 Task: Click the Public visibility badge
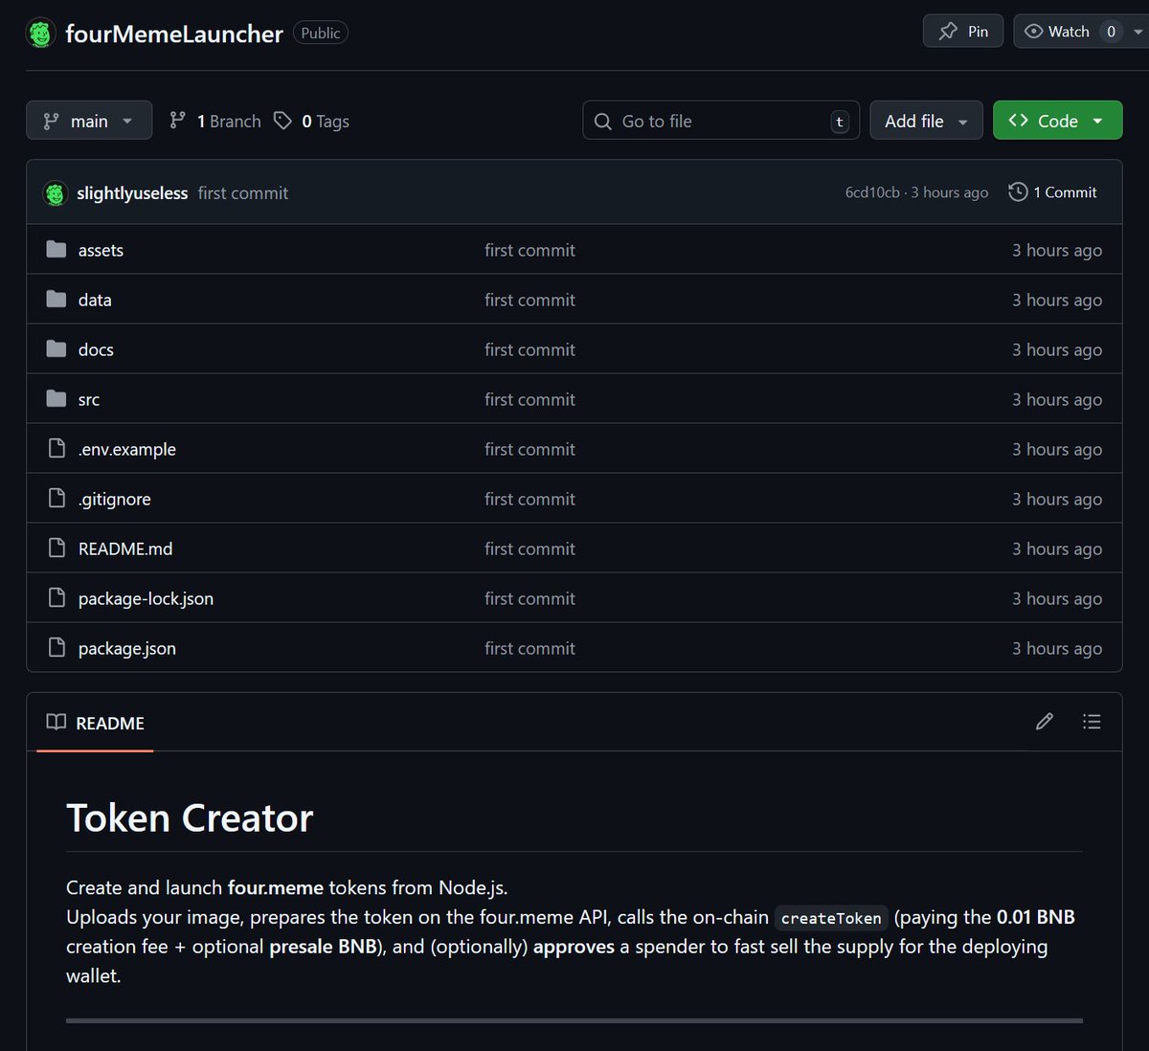[x=320, y=33]
